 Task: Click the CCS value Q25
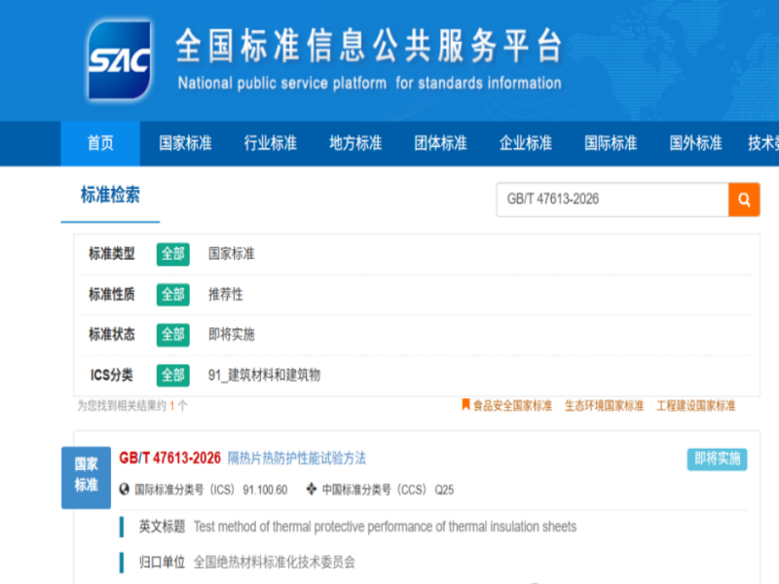(x=444, y=491)
